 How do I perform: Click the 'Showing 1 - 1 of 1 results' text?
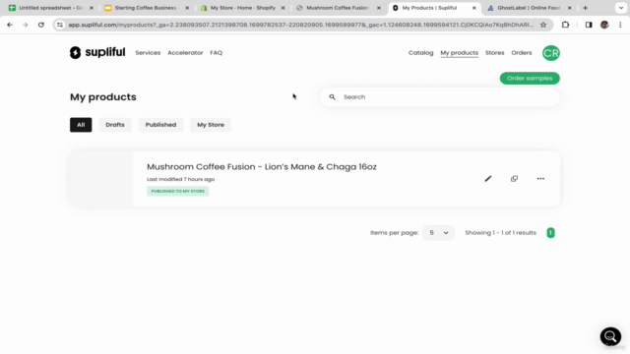click(501, 233)
